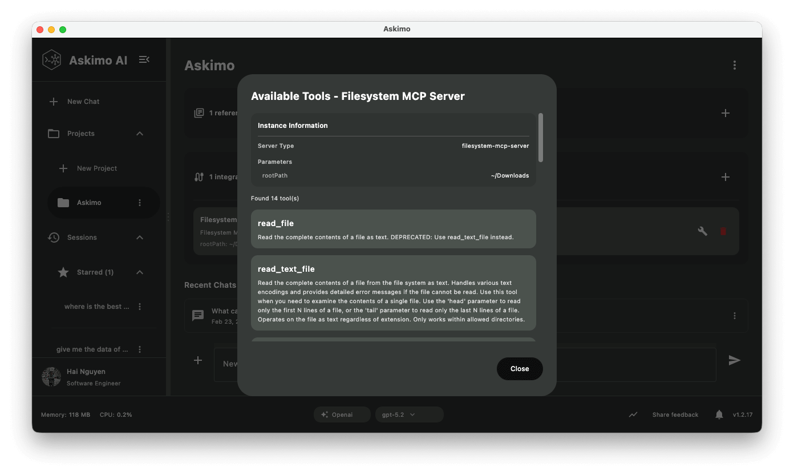The image size is (794, 475).
Task: Click the new message input field
Action: [465, 364]
